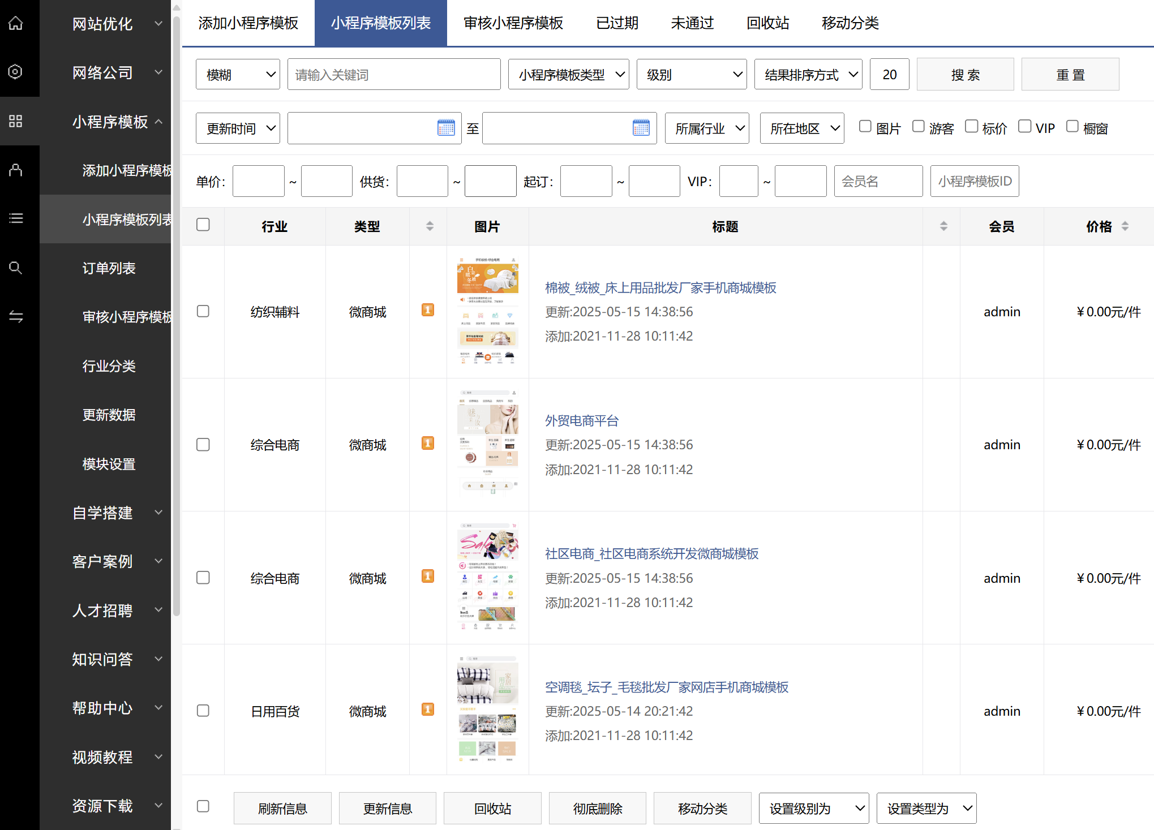This screenshot has width=1154, height=830.
Task: Focus the 请输入关键词 search field
Action: tap(394, 74)
